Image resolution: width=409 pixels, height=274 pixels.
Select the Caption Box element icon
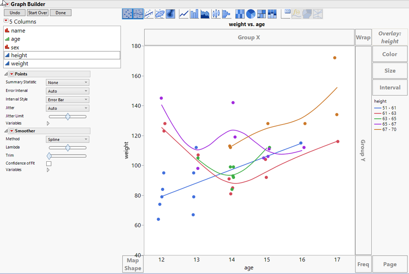pyautogui.click(x=286, y=14)
